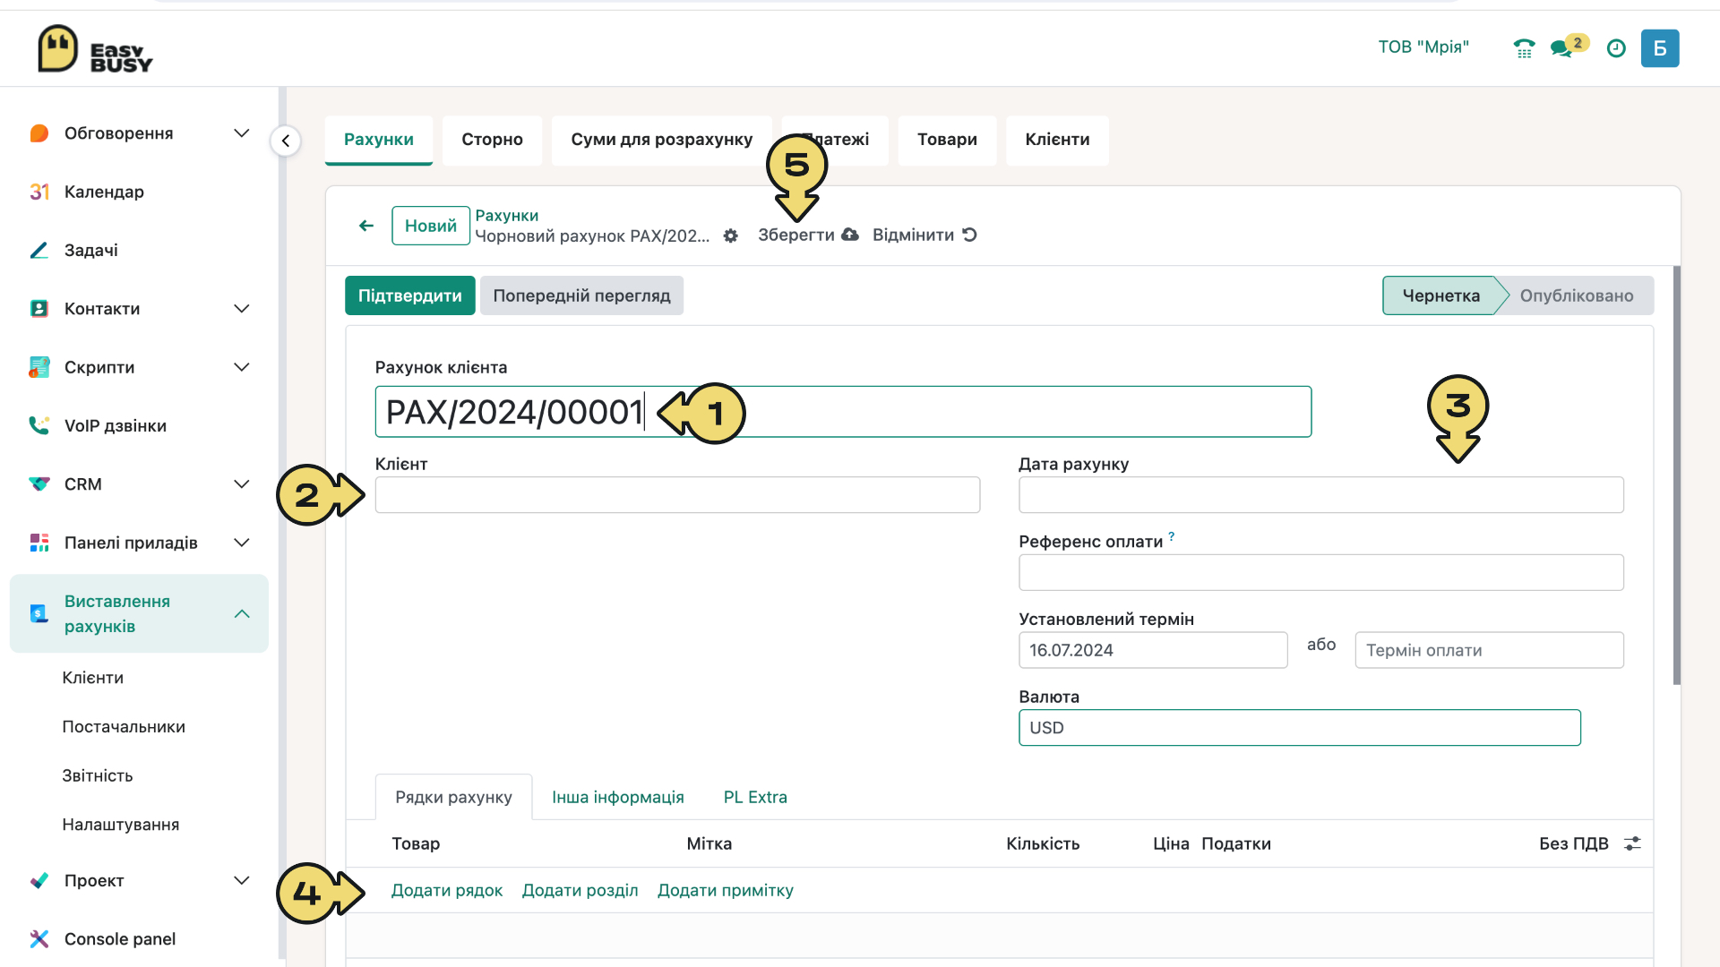Collapse the sidebar with arrow button

286,141
